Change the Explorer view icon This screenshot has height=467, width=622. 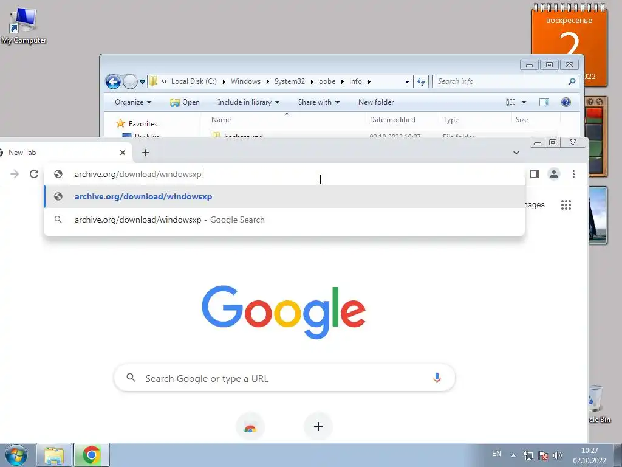coord(510,102)
